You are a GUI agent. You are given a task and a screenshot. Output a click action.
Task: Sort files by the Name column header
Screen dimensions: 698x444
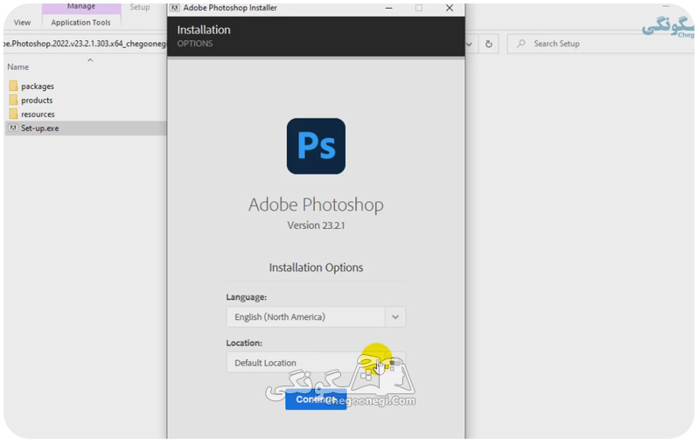coord(18,66)
